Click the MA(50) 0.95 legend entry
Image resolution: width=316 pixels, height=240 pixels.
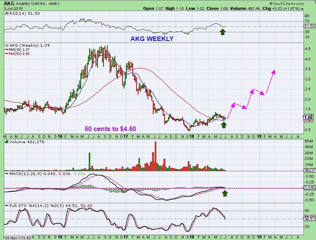tap(19, 54)
